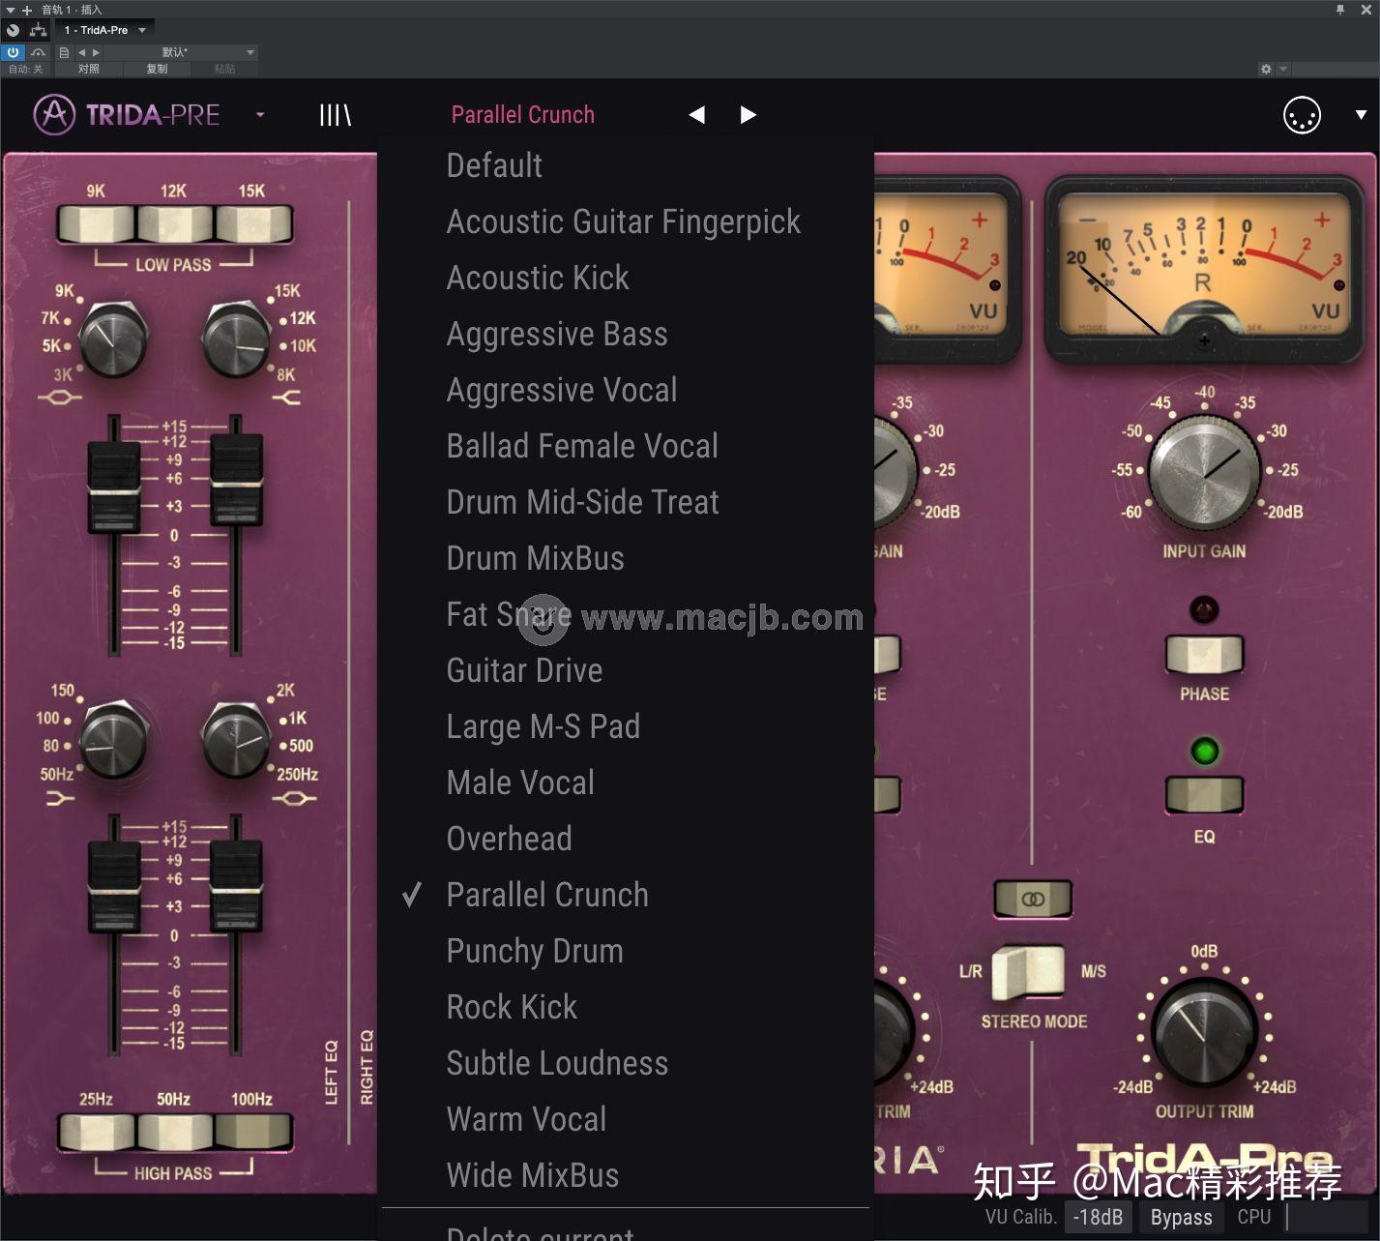1380x1241 pixels.
Task: Click the -18dB VU Calib value
Action: [x=1099, y=1217]
